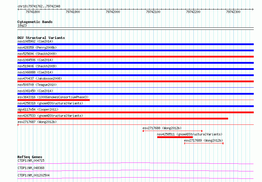This screenshot has height=182, width=262.
Task: Click the nsv509709 (Teague2010) label
Action: click(x=37, y=85)
